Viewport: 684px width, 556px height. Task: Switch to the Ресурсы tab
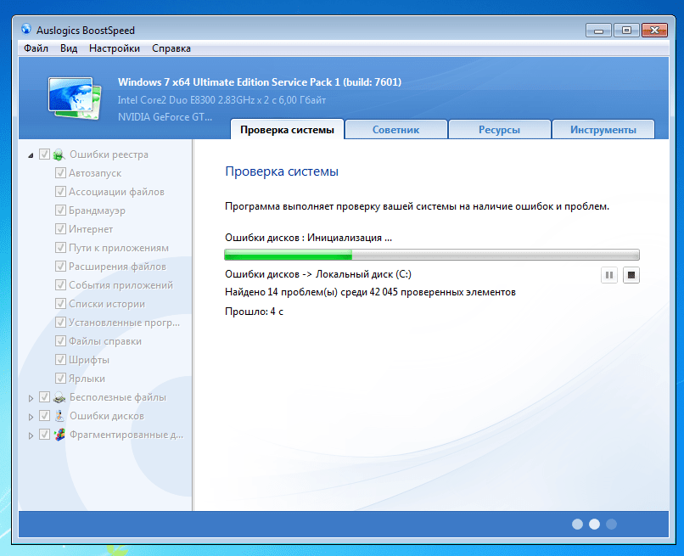tap(499, 130)
